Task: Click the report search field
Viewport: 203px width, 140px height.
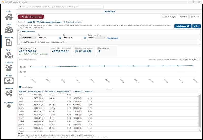Action: [x=61, y=7]
